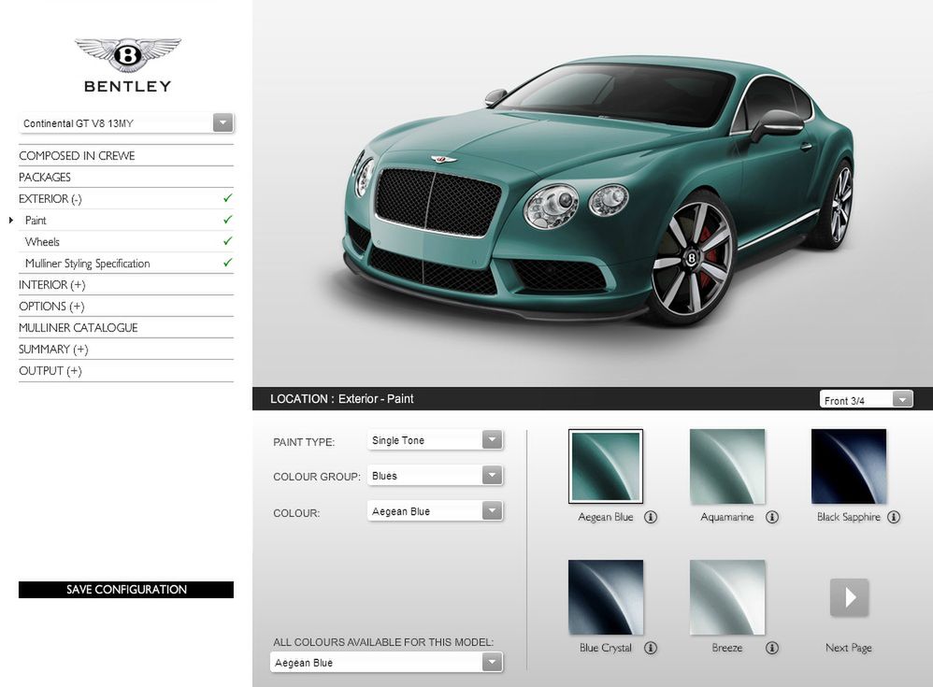Click the Bentley winged logo

(127, 55)
